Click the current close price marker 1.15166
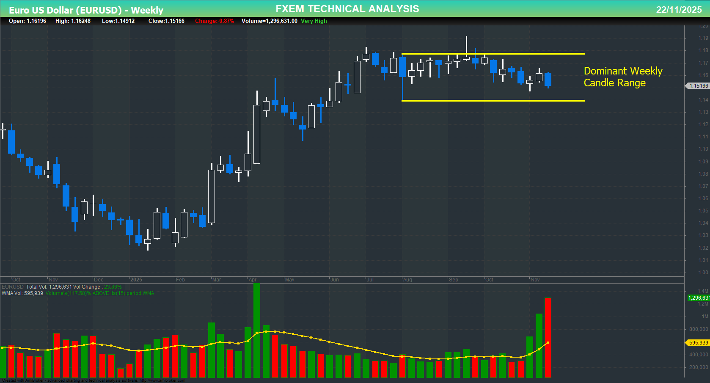This screenshot has width=710, height=383. tap(698, 85)
